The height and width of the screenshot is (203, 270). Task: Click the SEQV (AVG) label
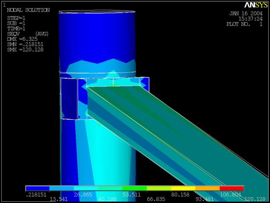(x=28, y=34)
